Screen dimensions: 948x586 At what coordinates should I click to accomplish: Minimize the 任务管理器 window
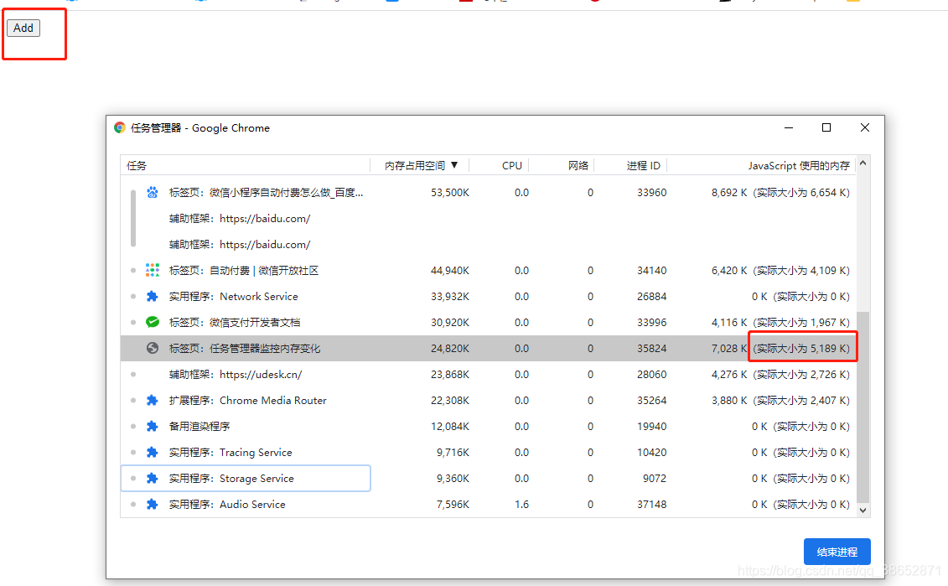(x=789, y=127)
